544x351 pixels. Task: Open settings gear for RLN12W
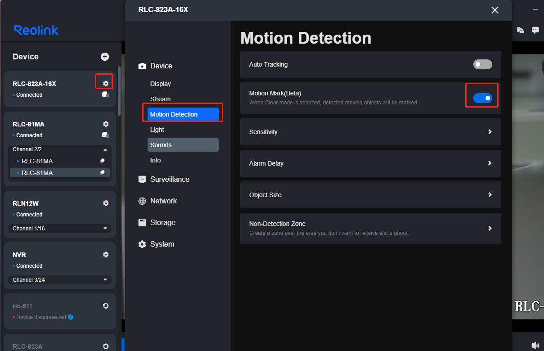coord(106,203)
